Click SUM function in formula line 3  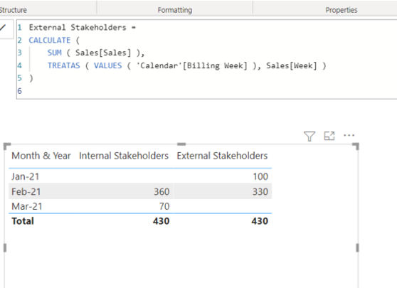(55, 53)
